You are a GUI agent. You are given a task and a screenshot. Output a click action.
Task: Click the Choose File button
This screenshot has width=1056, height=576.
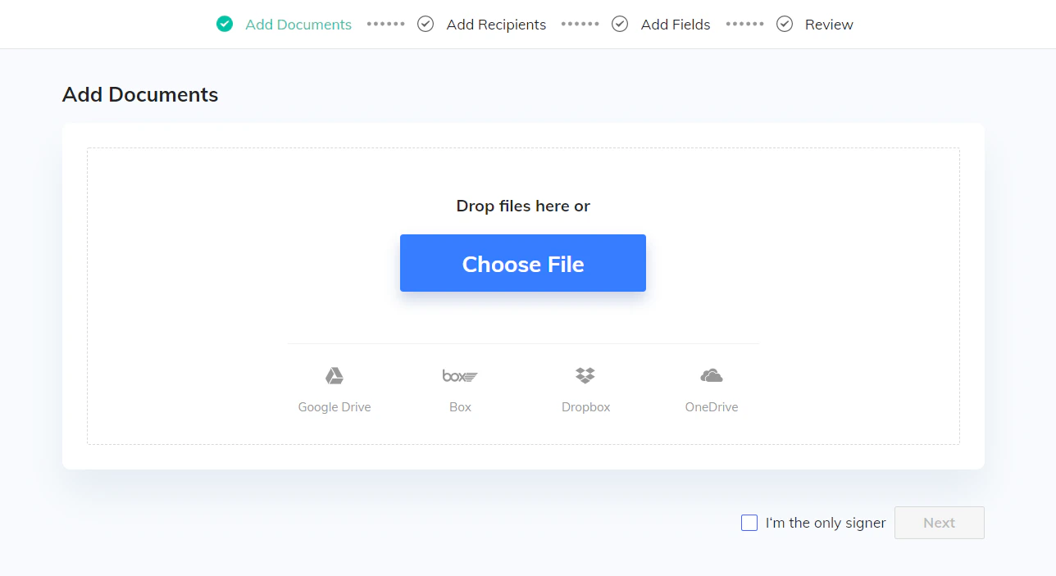522,263
